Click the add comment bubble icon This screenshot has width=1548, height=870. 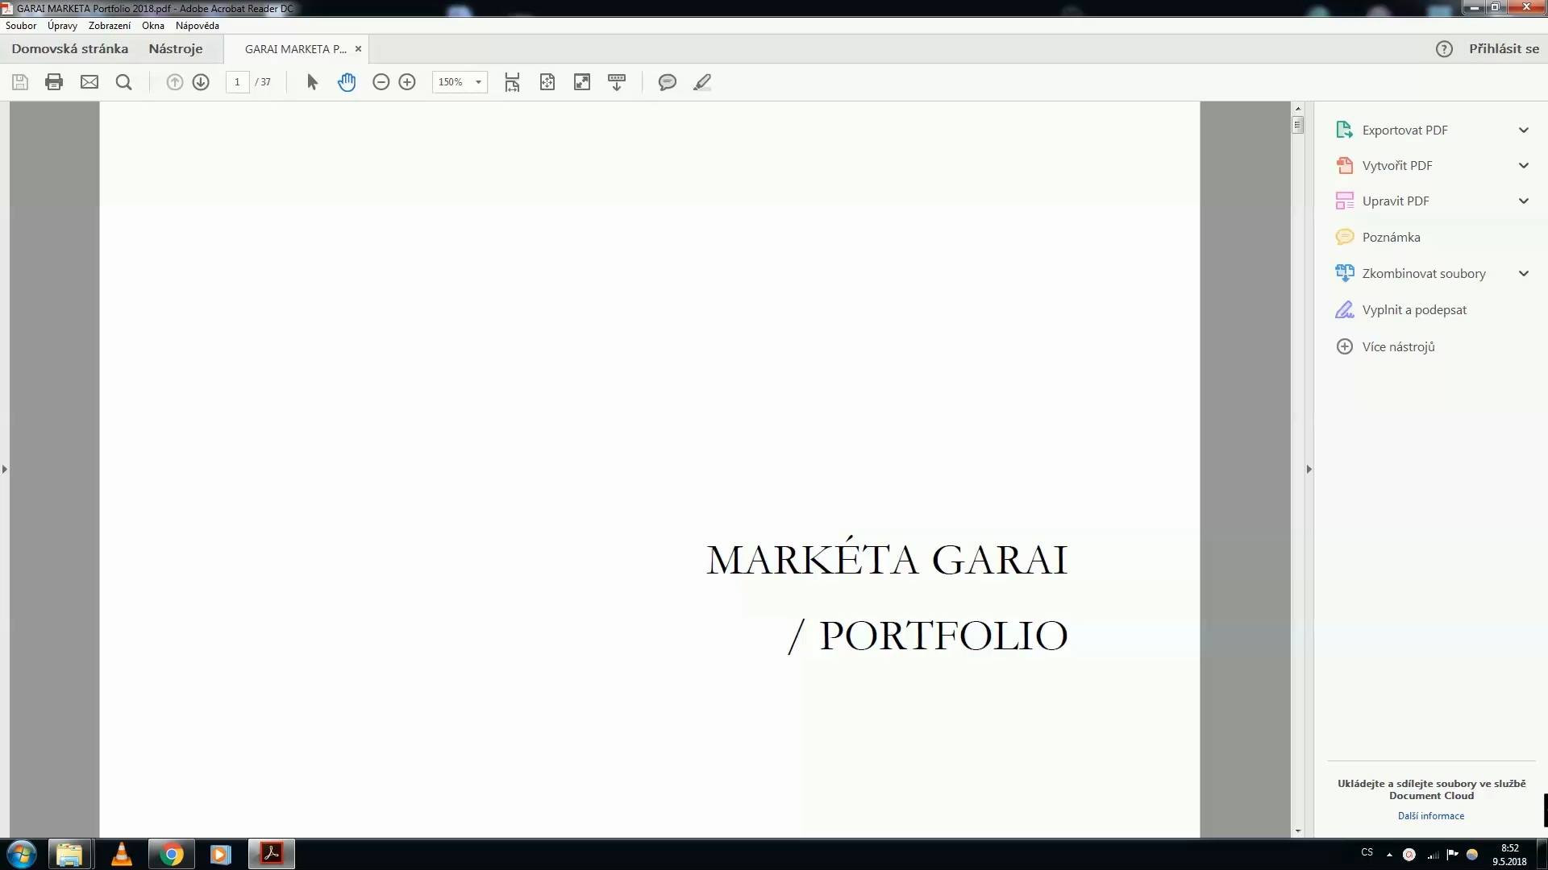[x=667, y=82]
